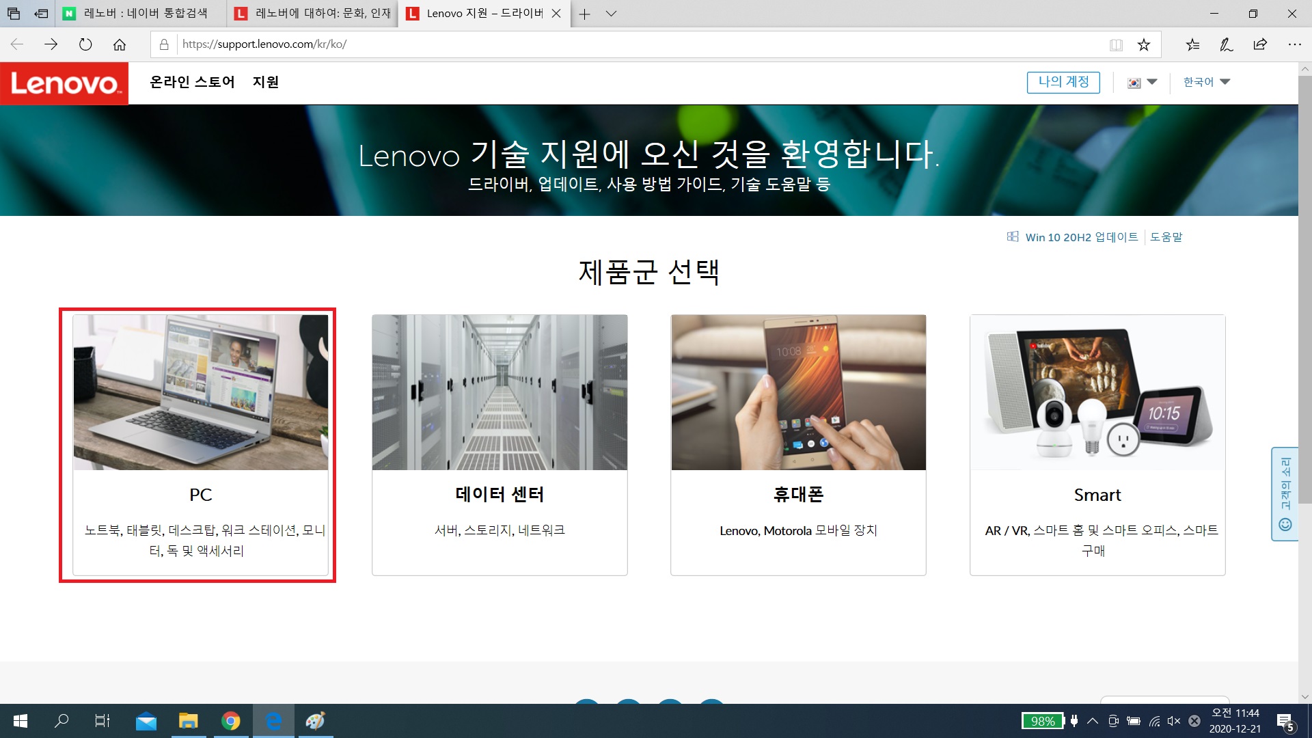The width and height of the screenshot is (1312, 738).
Task: Open the notification center icon
Action: point(1285,722)
